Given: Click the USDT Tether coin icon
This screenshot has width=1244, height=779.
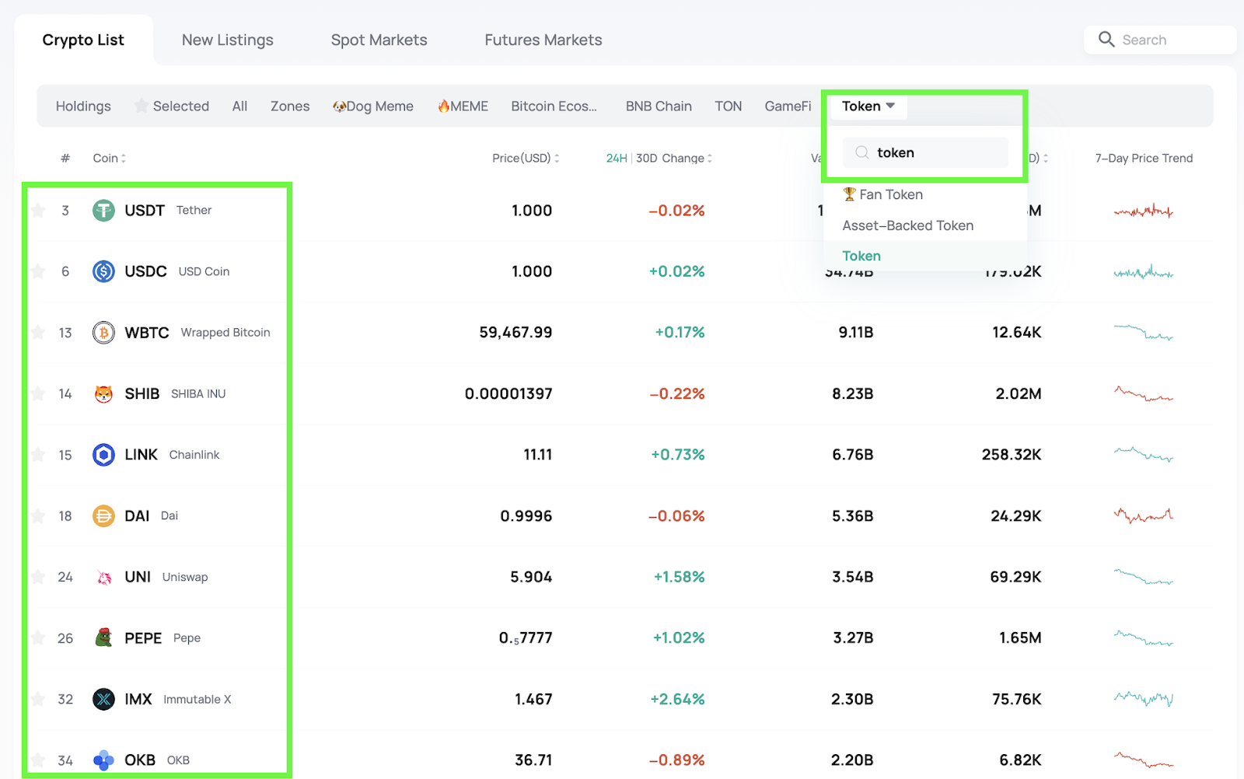Looking at the screenshot, I should pos(103,211).
